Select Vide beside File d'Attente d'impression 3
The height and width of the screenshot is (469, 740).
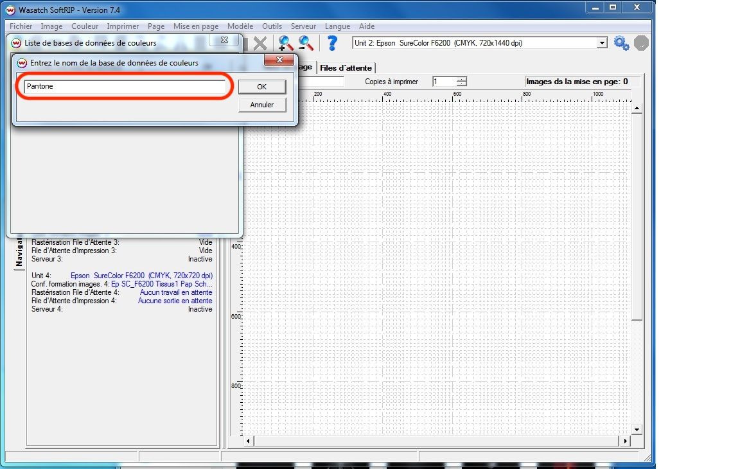(206, 251)
